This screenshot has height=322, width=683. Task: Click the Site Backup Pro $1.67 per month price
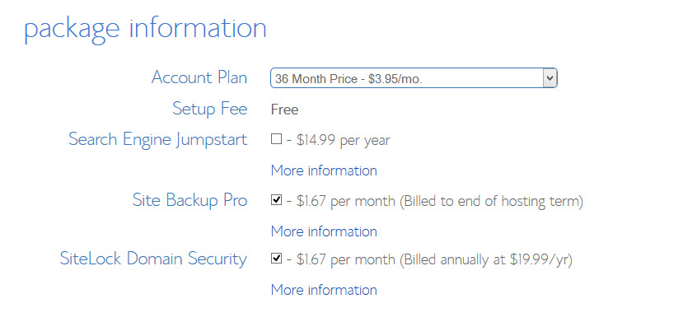click(x=346, y=201)
